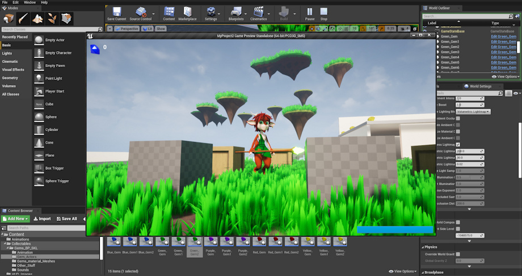Select the Sphere Trigger icon
Viewport: 522px width, 276px height.
click(x=39, y=181)
